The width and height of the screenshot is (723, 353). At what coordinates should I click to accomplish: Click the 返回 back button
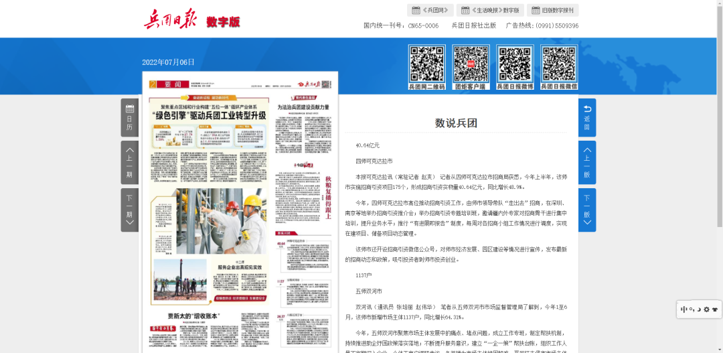point(587,118)
